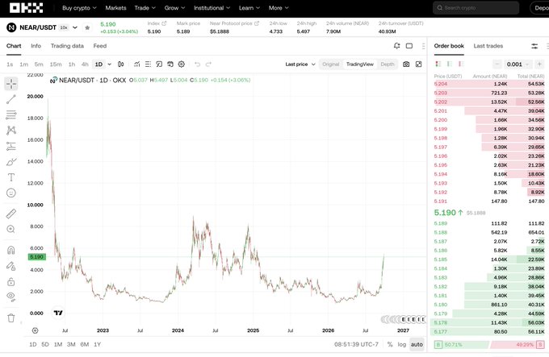Add NEAR/USDT to favorites with star

click(x=87, y=27)
